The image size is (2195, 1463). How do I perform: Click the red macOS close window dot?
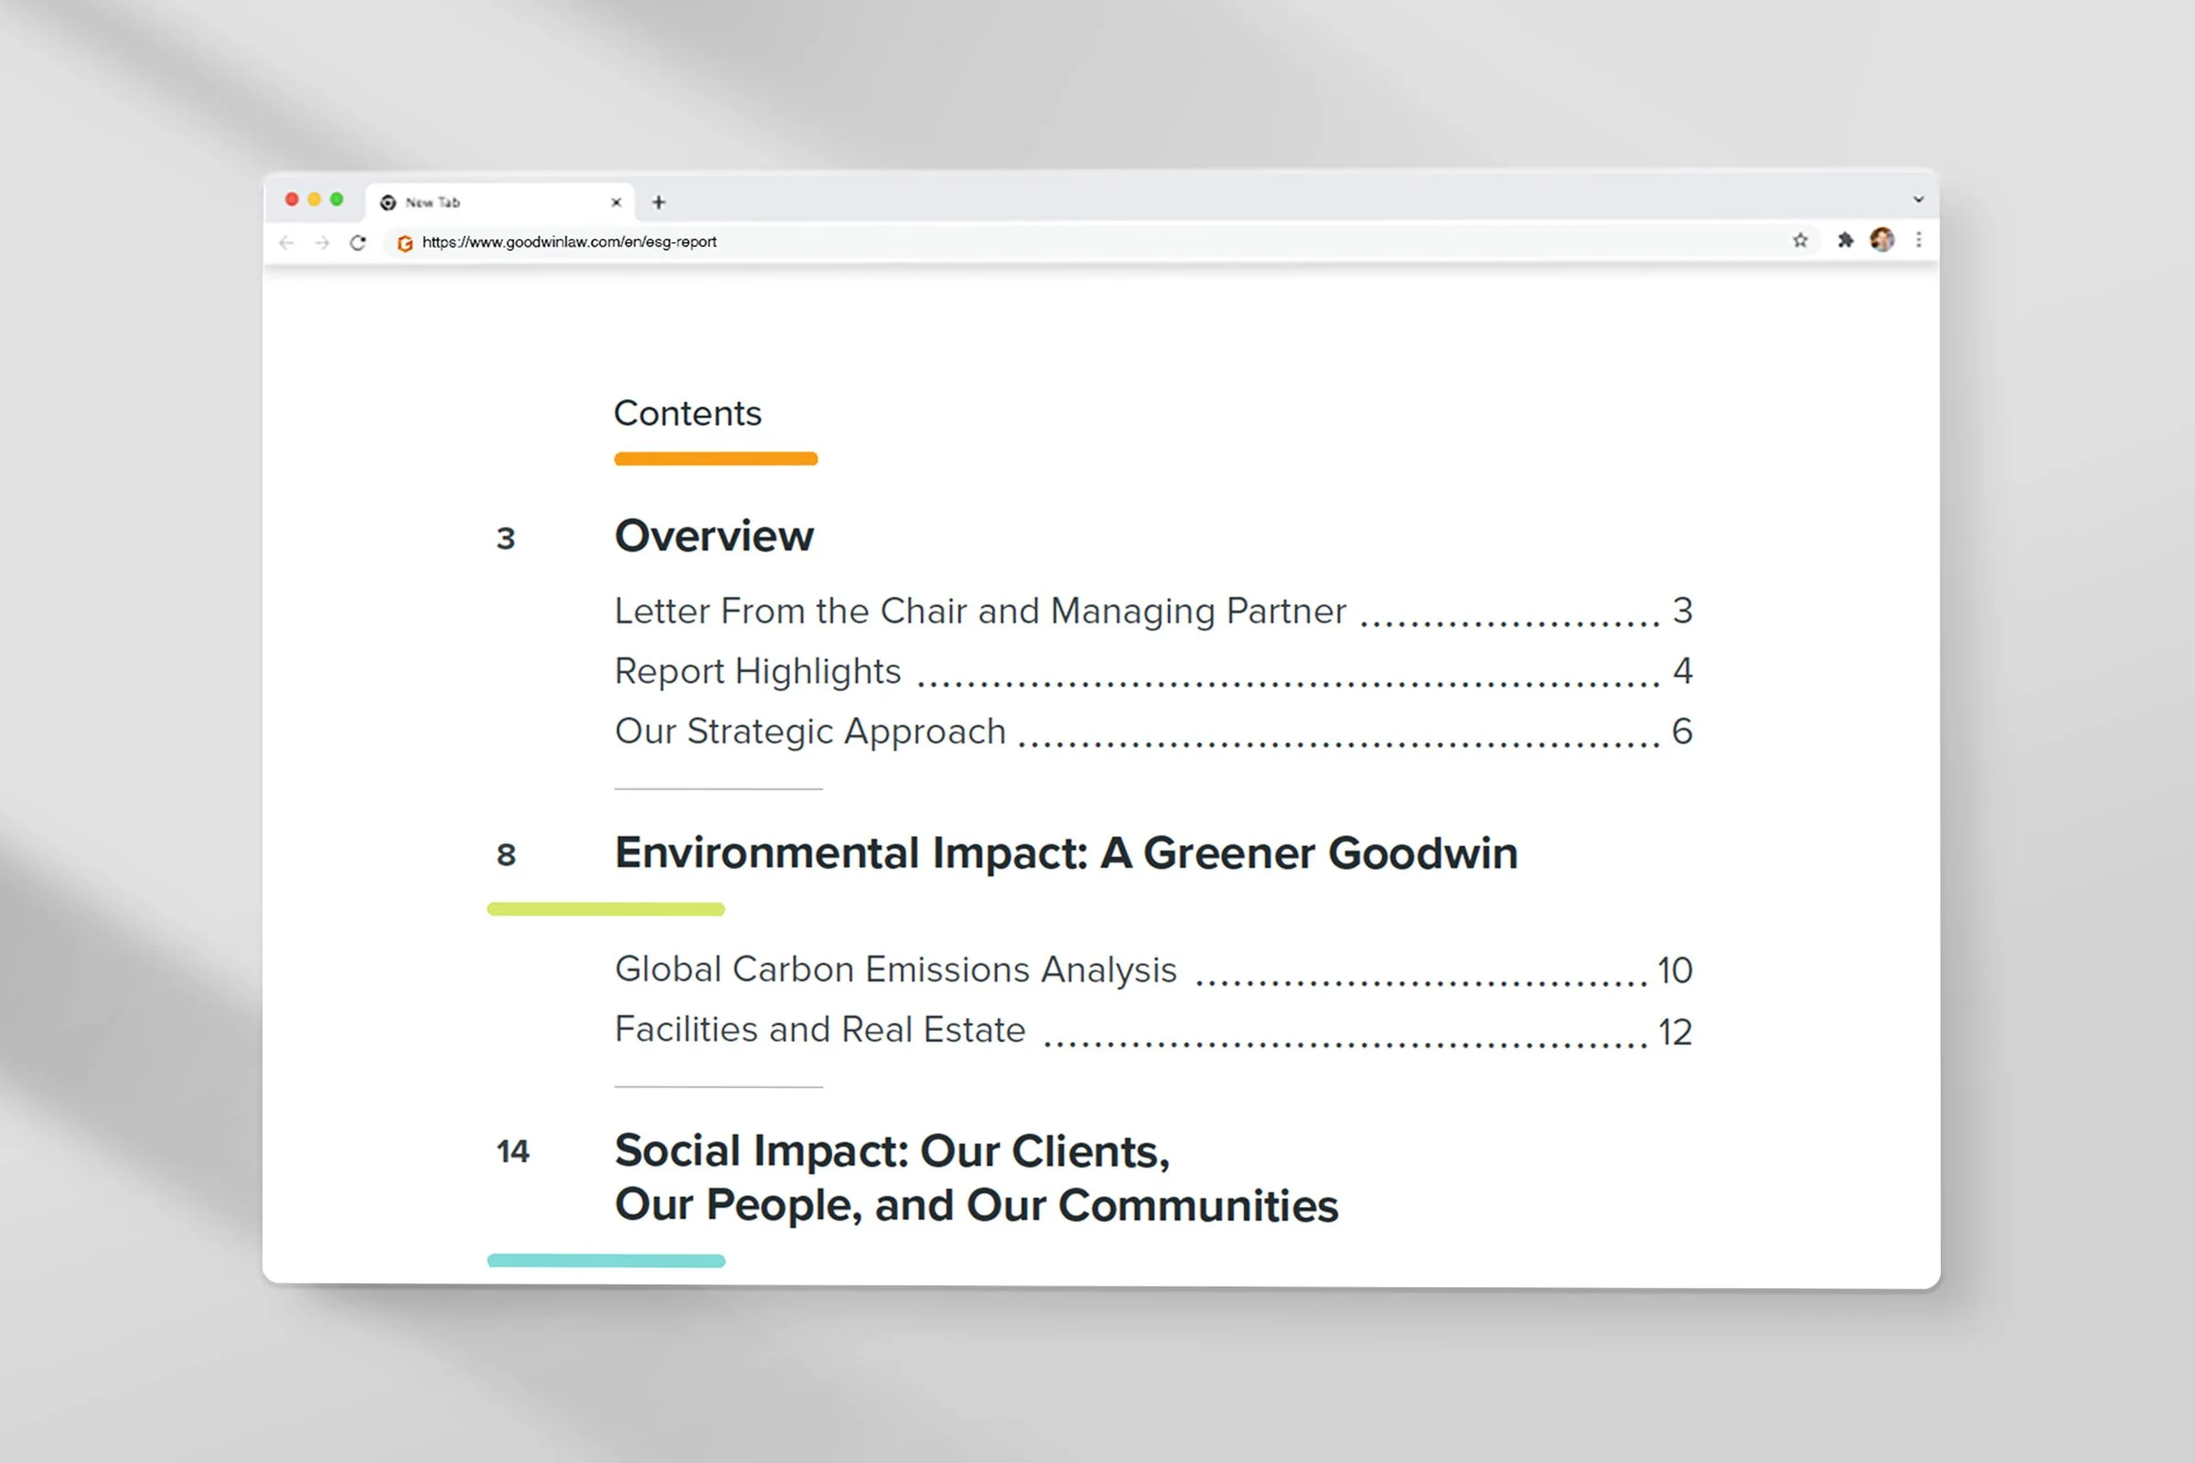292,199
